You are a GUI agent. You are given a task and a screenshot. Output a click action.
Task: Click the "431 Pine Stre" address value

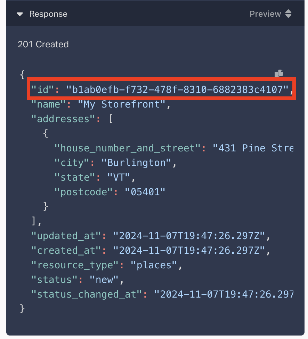click(x=256, y=148)
